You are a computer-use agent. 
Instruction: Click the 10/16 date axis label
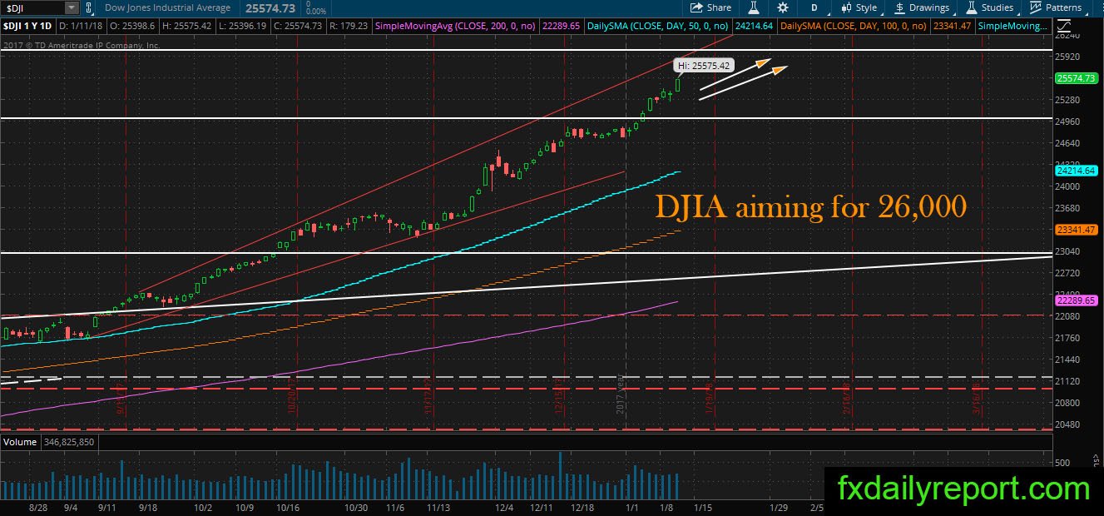(x=288, y=507)
